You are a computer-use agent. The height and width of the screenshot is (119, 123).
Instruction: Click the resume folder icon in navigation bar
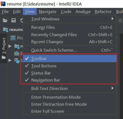pos(5,30)
